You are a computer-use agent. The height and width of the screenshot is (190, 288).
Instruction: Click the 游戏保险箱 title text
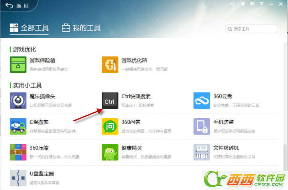tap(42, 60)
